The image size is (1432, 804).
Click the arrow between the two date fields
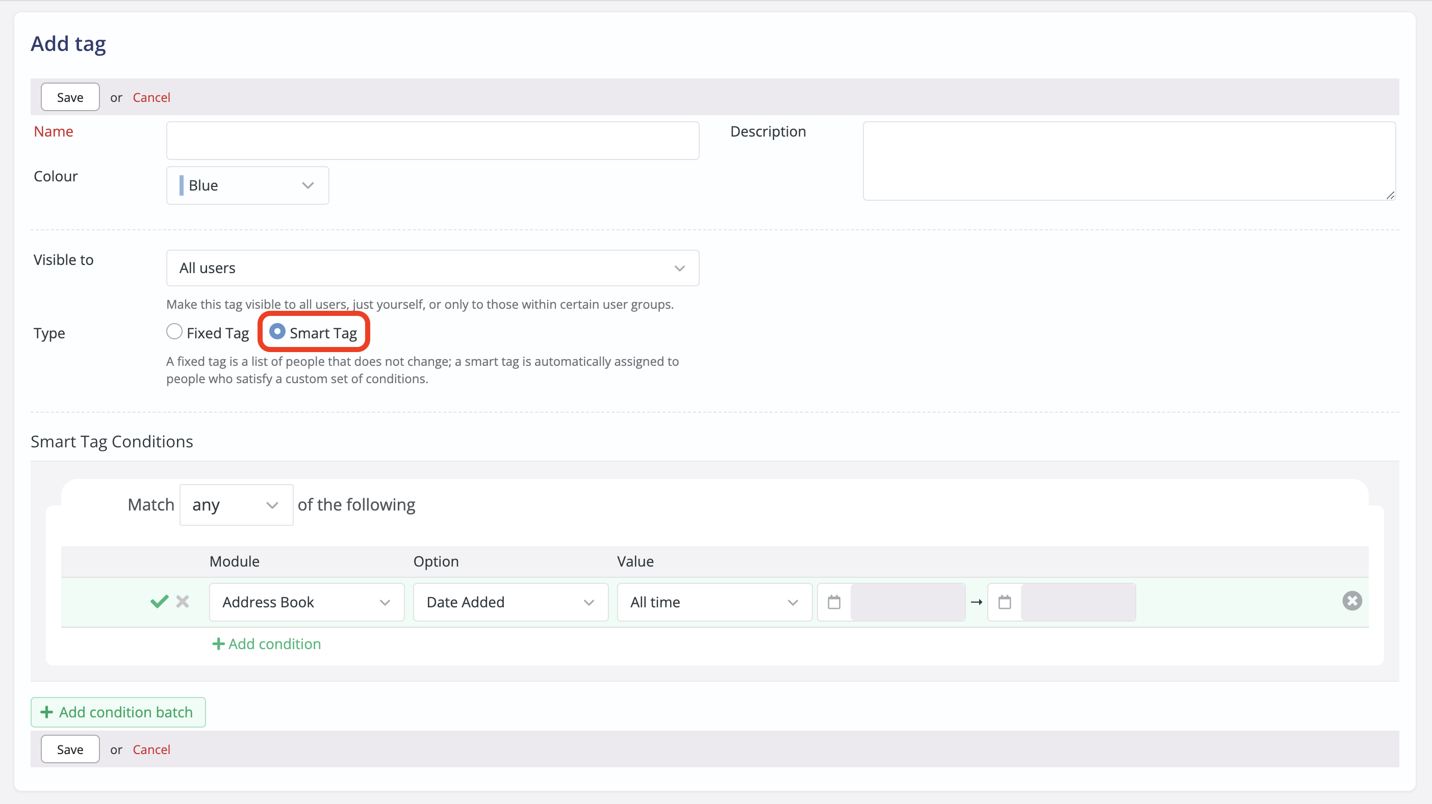[x=977, y=602]
